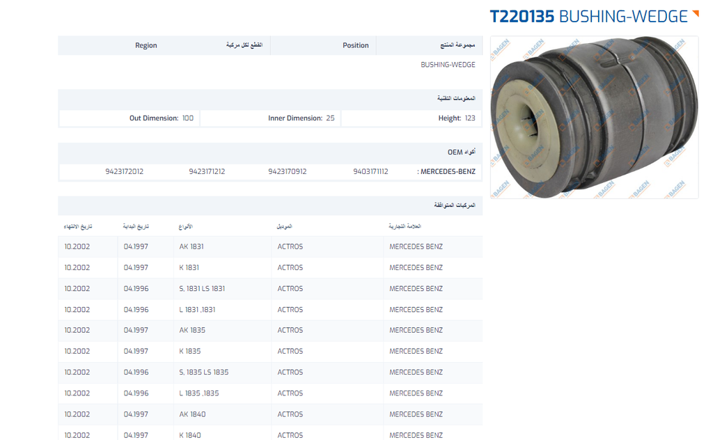Click MERCEDES BENZ in the K 1831 row

point(416,267)
